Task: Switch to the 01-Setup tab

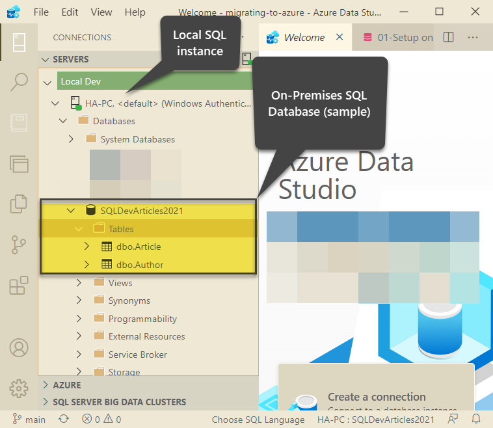Action: (393, 38)
